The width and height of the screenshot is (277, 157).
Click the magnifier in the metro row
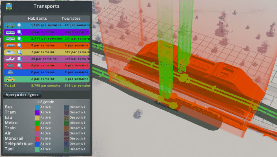[x=19, y=39]
